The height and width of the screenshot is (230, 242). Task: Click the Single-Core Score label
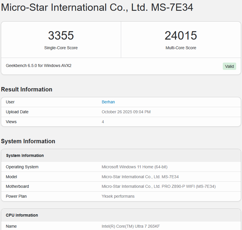click(x=61, y=48)
